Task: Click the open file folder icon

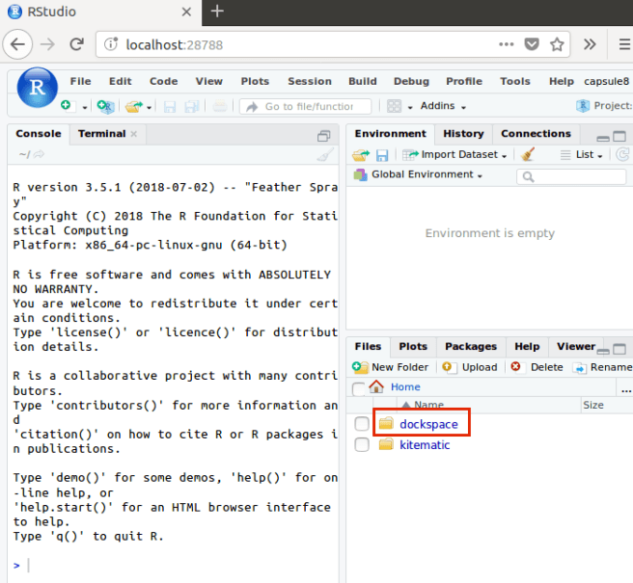Action: click(132, 106)
